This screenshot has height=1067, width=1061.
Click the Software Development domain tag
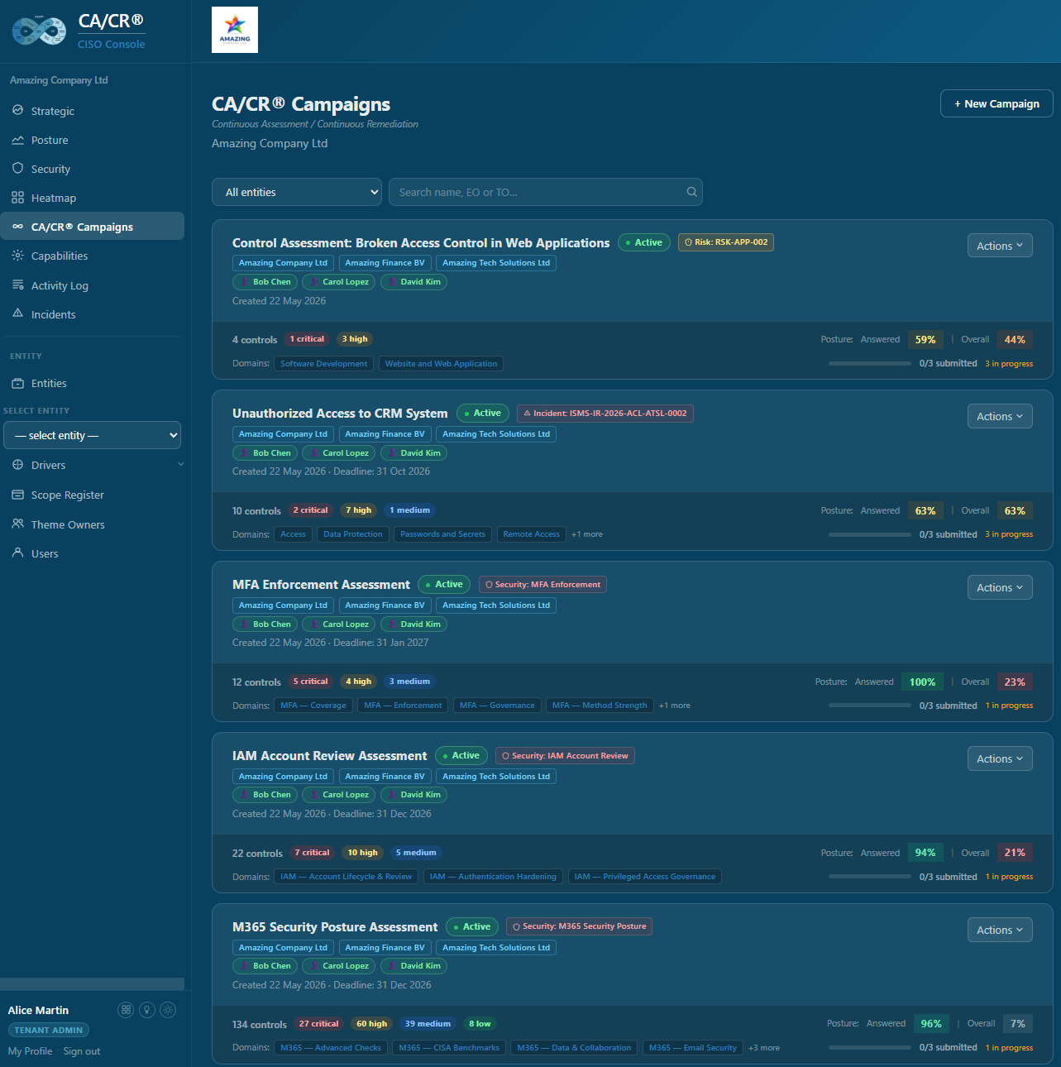coord(323,364)
